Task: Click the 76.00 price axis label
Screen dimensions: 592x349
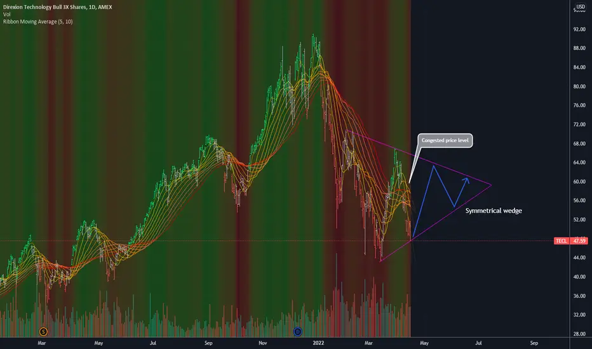Action: [x=579, y=105]
